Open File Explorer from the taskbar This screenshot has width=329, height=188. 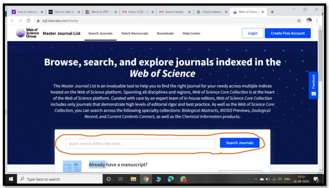click(133, 179)
